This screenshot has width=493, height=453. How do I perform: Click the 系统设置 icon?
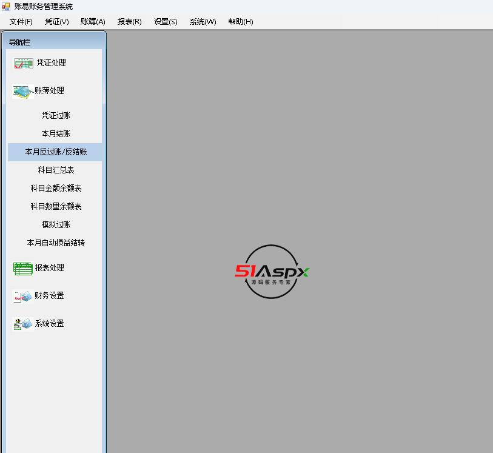22,324
